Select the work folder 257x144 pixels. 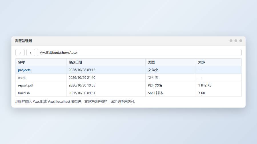[22, 78]
